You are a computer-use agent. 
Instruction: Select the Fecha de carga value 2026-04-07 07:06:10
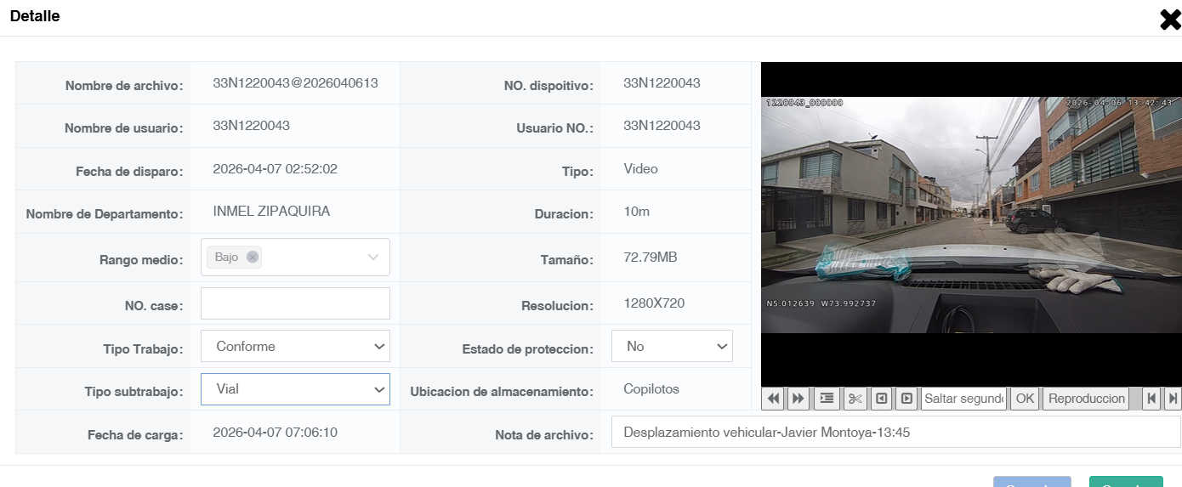(x=275, y=432)
